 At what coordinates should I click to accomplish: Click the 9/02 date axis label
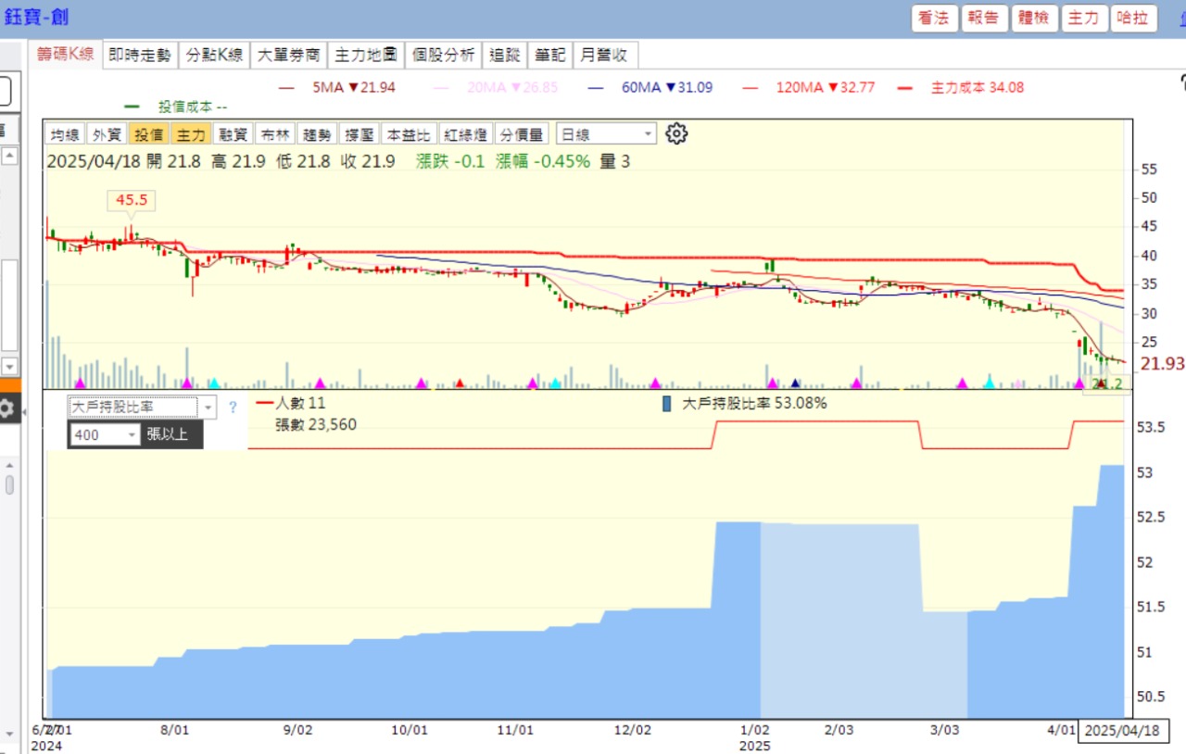[297, 730]
